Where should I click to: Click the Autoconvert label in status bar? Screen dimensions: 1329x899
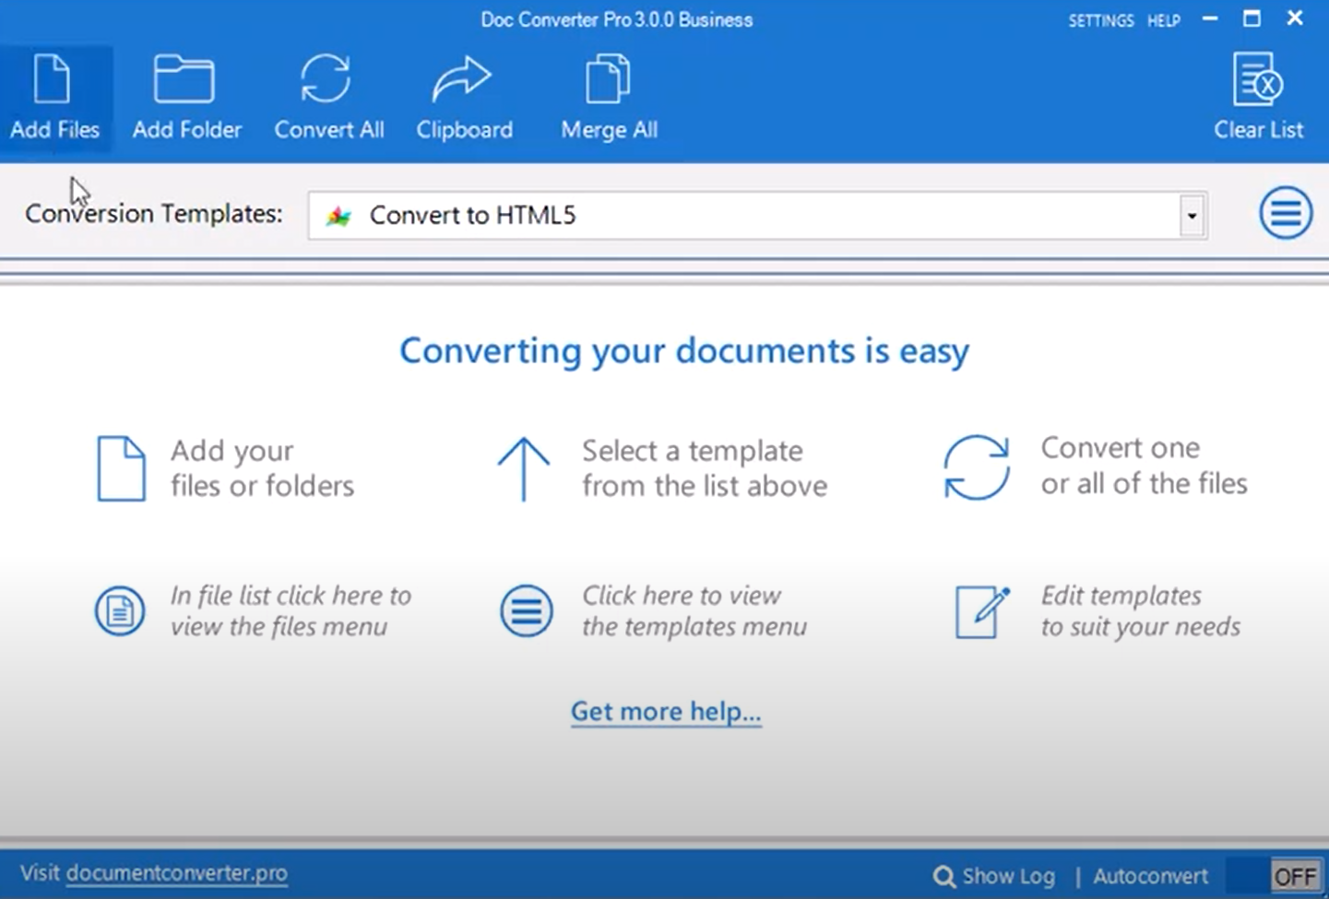(1150, 876)
